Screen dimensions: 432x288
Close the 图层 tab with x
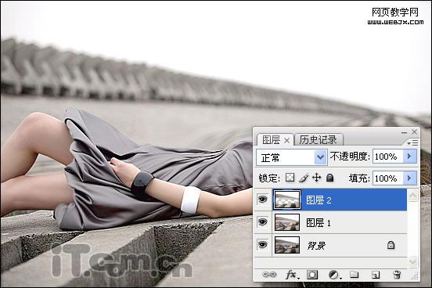click(286, 141)
